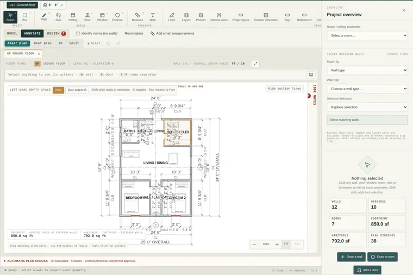Hide section lines on the plan
The height and width of the screenshot is (275, 413).
point(284,89)
